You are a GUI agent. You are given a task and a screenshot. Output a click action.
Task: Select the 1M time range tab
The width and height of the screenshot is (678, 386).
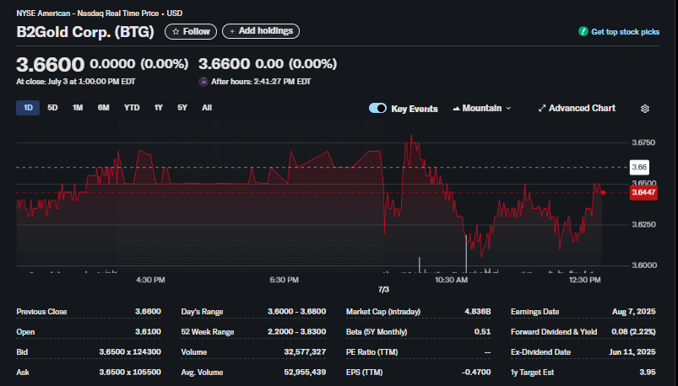78,108
